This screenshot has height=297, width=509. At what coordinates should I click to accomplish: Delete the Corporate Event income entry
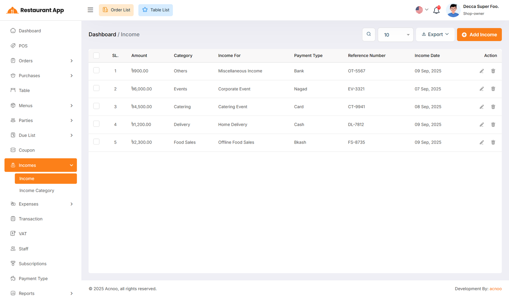(x=493, y=89)
